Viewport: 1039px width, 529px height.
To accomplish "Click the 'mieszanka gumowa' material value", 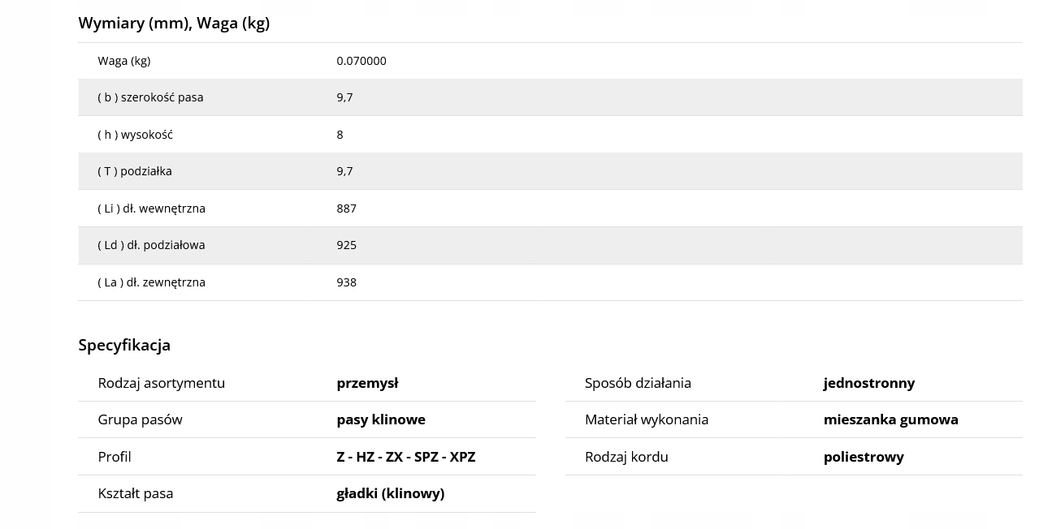I will pyautogui.click(x=891, y=419).
